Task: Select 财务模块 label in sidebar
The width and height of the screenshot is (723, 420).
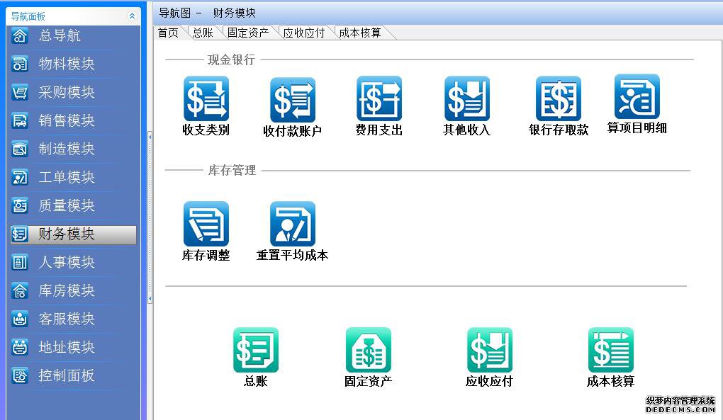Action: click(67, 234)
